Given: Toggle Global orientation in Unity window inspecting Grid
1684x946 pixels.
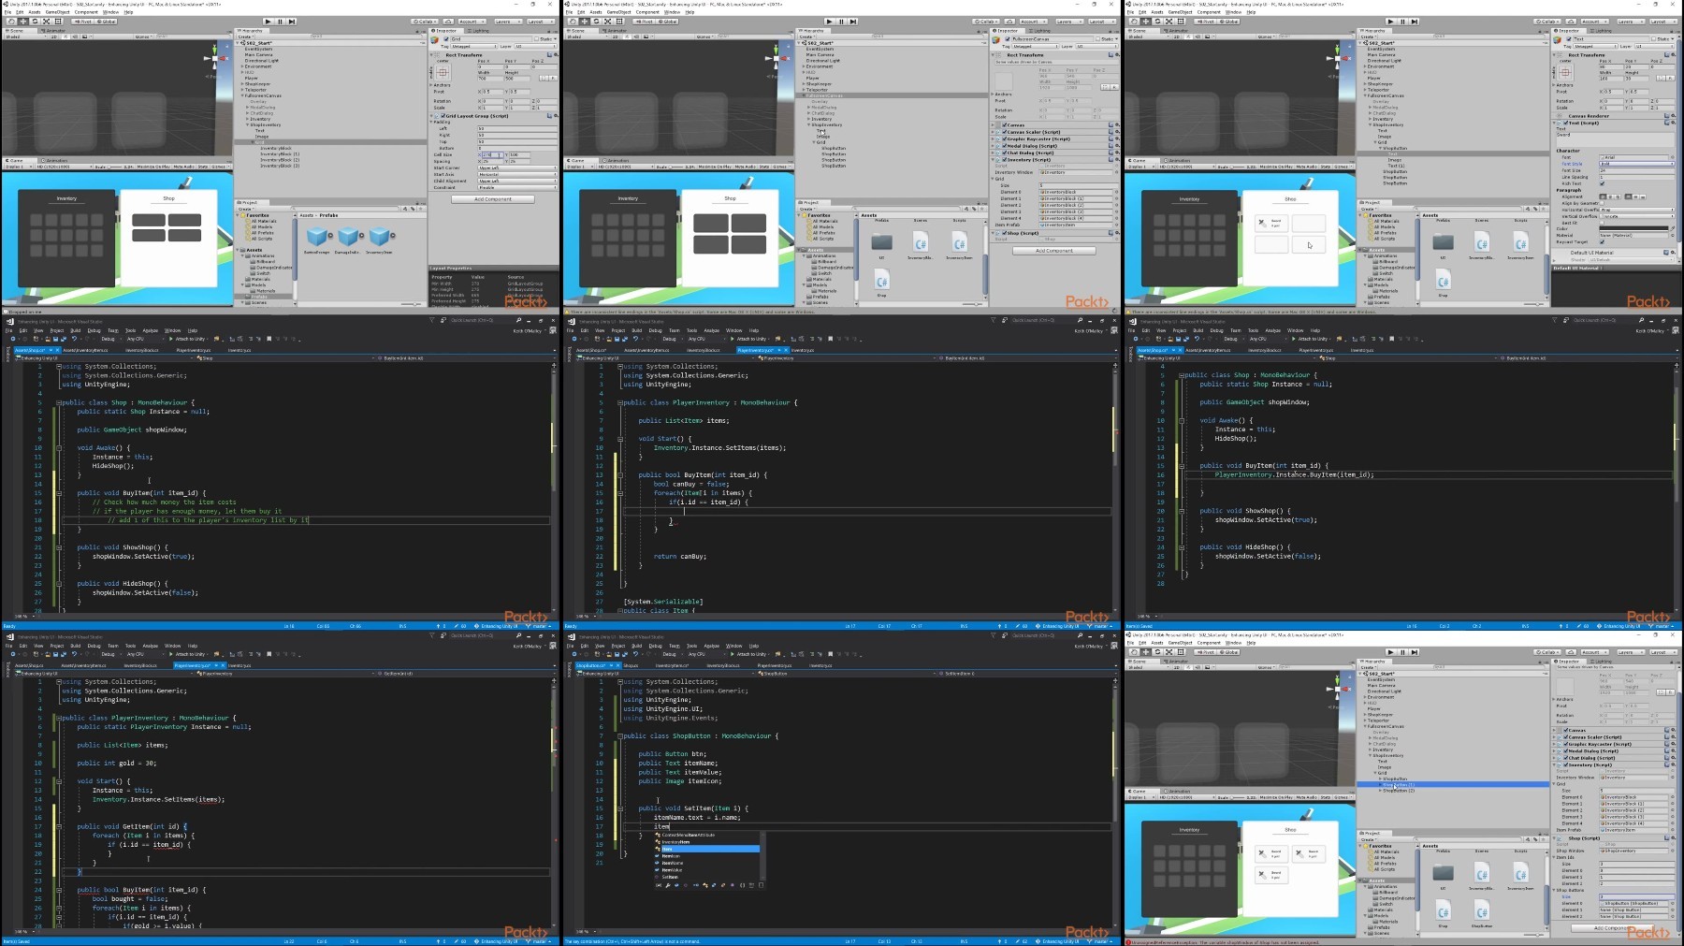Looking at the screenshot, I should tap(106, 22).
